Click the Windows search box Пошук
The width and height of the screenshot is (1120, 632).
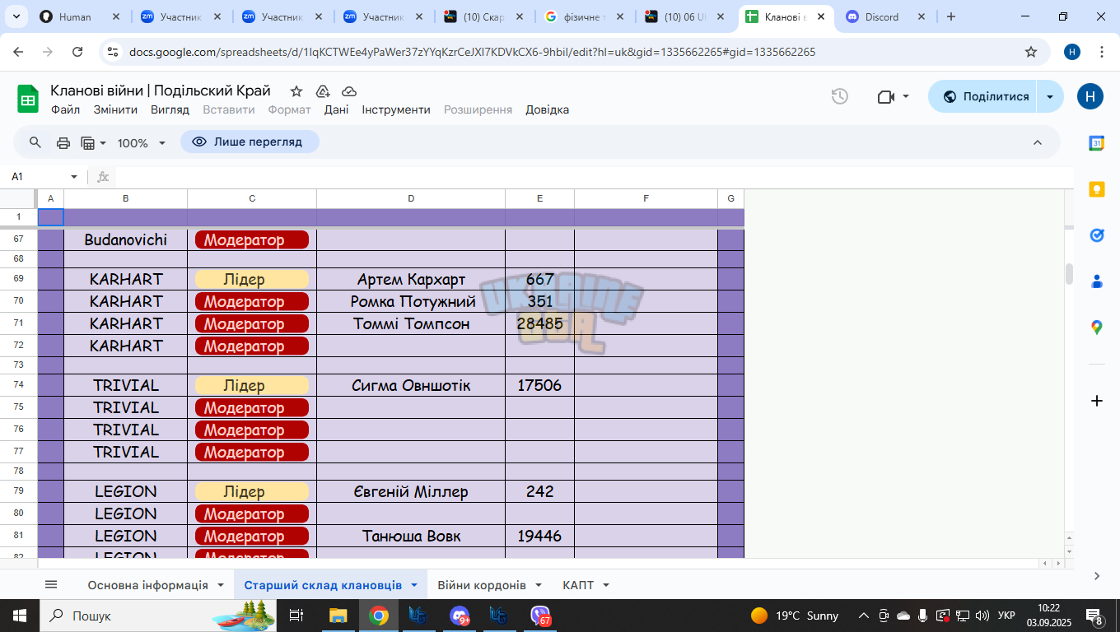pyautogui.click(x=156, y=616)
